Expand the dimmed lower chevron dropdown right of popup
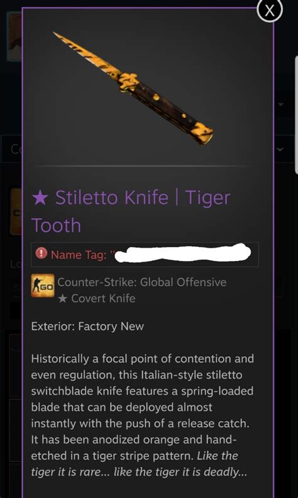Image resolution: width=298 pixels, height=498 pixels. (x=280, y=149)
